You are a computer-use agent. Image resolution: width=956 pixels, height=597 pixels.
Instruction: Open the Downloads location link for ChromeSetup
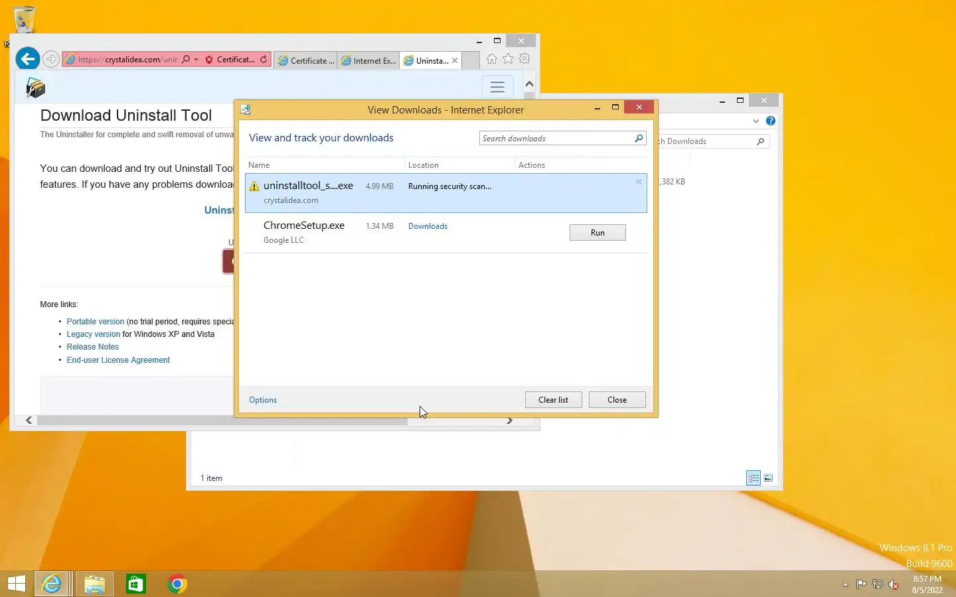pos(428,226)
